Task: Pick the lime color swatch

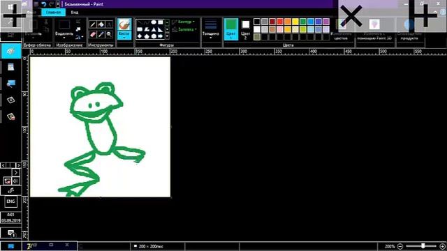Action: point(303,29)
